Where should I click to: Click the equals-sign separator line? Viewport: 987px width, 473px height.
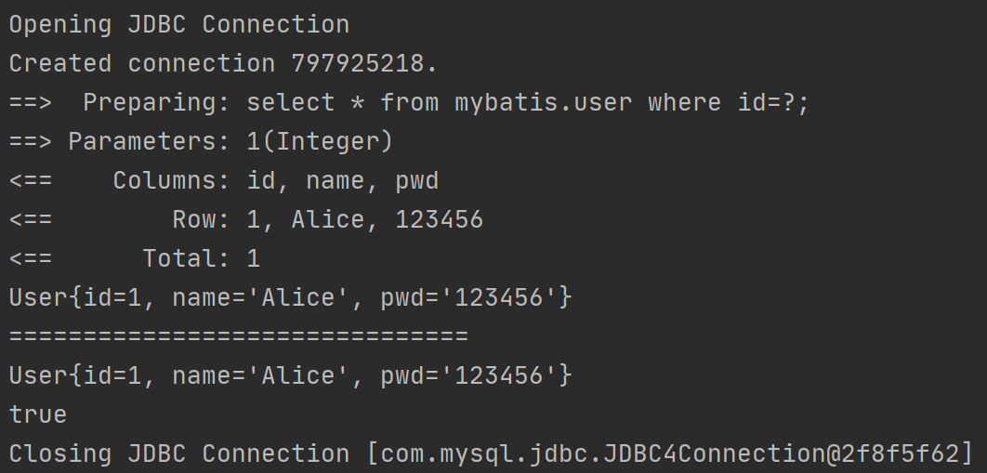coord(239,336)
